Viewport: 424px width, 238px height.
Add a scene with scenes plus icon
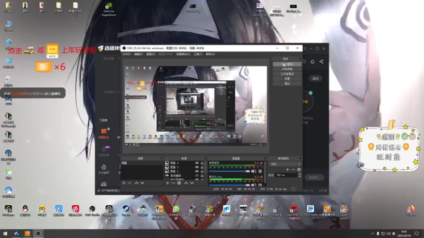click(x=124, y=183)
